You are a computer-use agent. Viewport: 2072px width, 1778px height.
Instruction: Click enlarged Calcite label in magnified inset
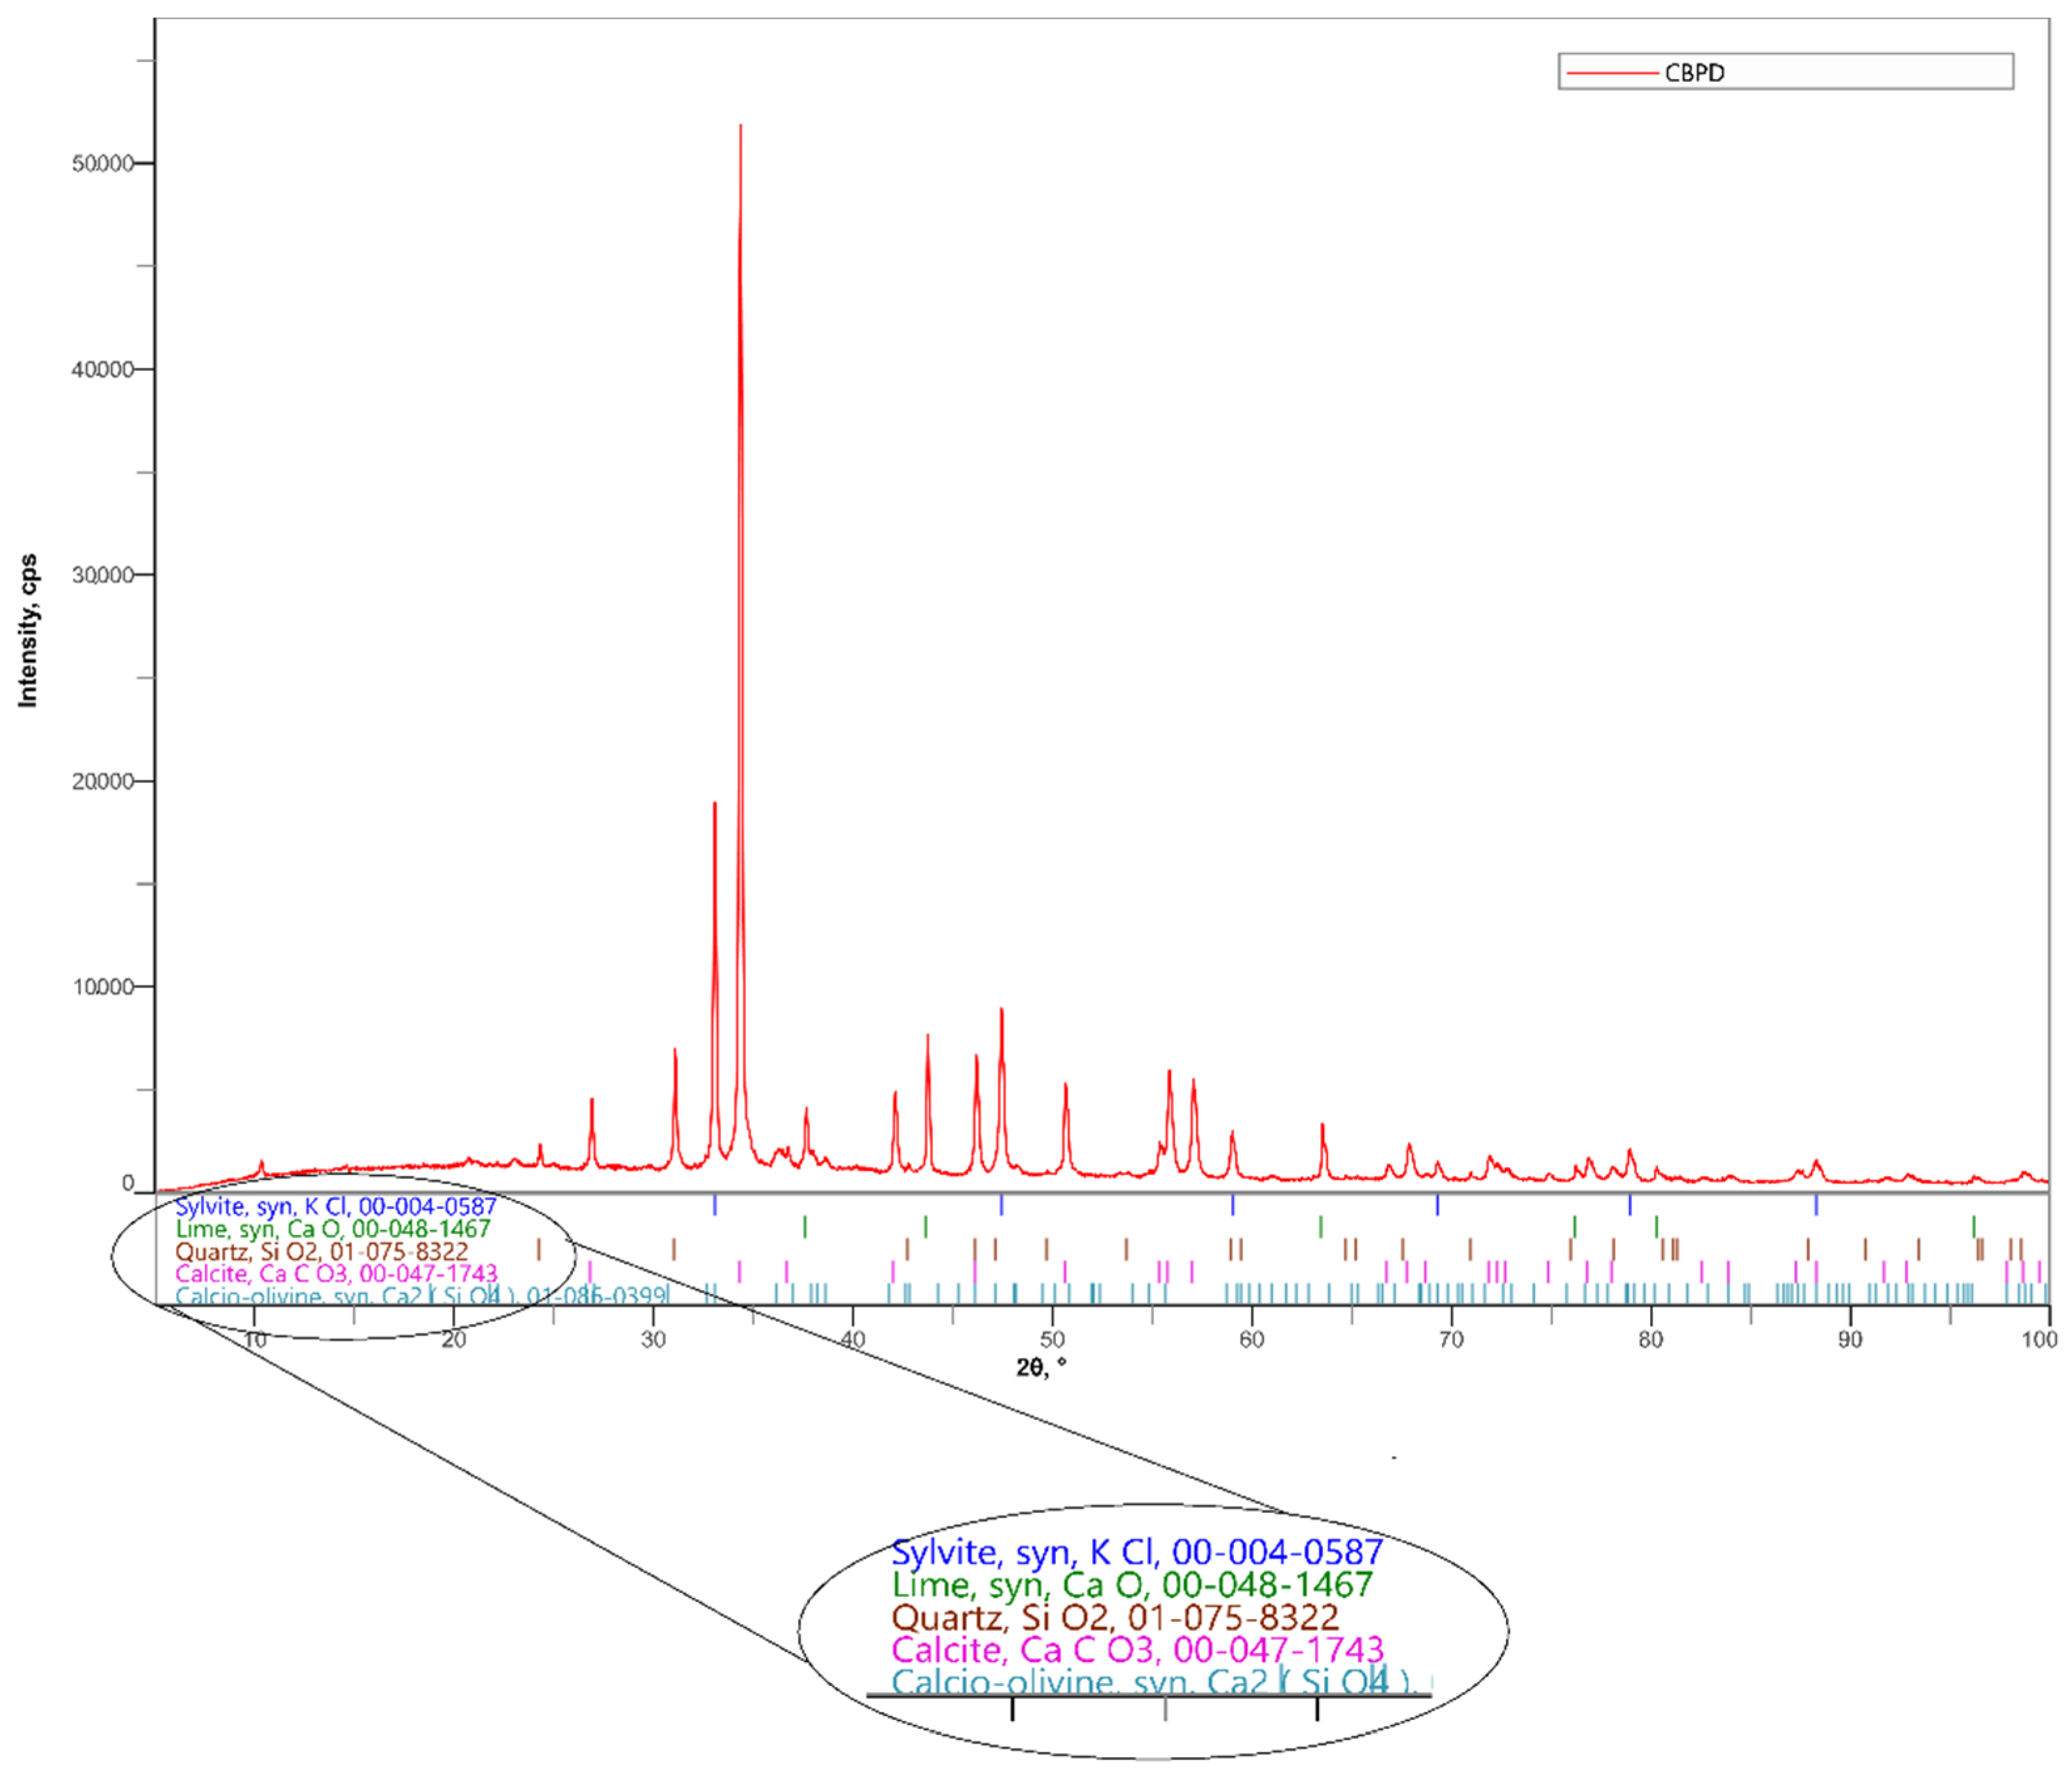[1137, 1649]
